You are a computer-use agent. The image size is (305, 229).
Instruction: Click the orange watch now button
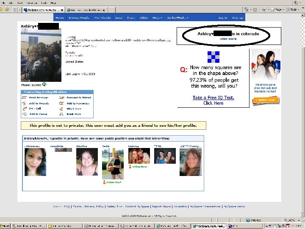tap(266, 100)
